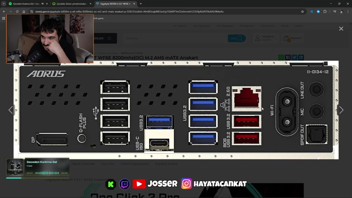Open the apps grid in bookmarks bar
Viewport: 352px width, 198px height.
pyautogui.click(x=4, y=18)
